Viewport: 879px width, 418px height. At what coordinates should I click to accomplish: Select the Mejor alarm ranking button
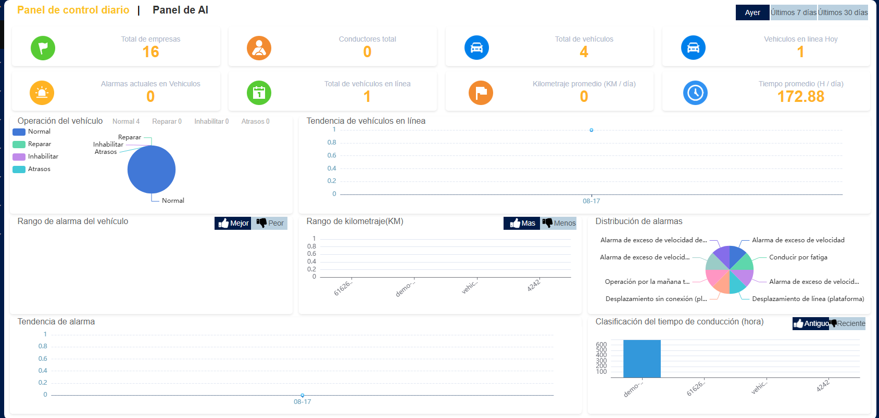pyautogui.click(x=233, y=223)
